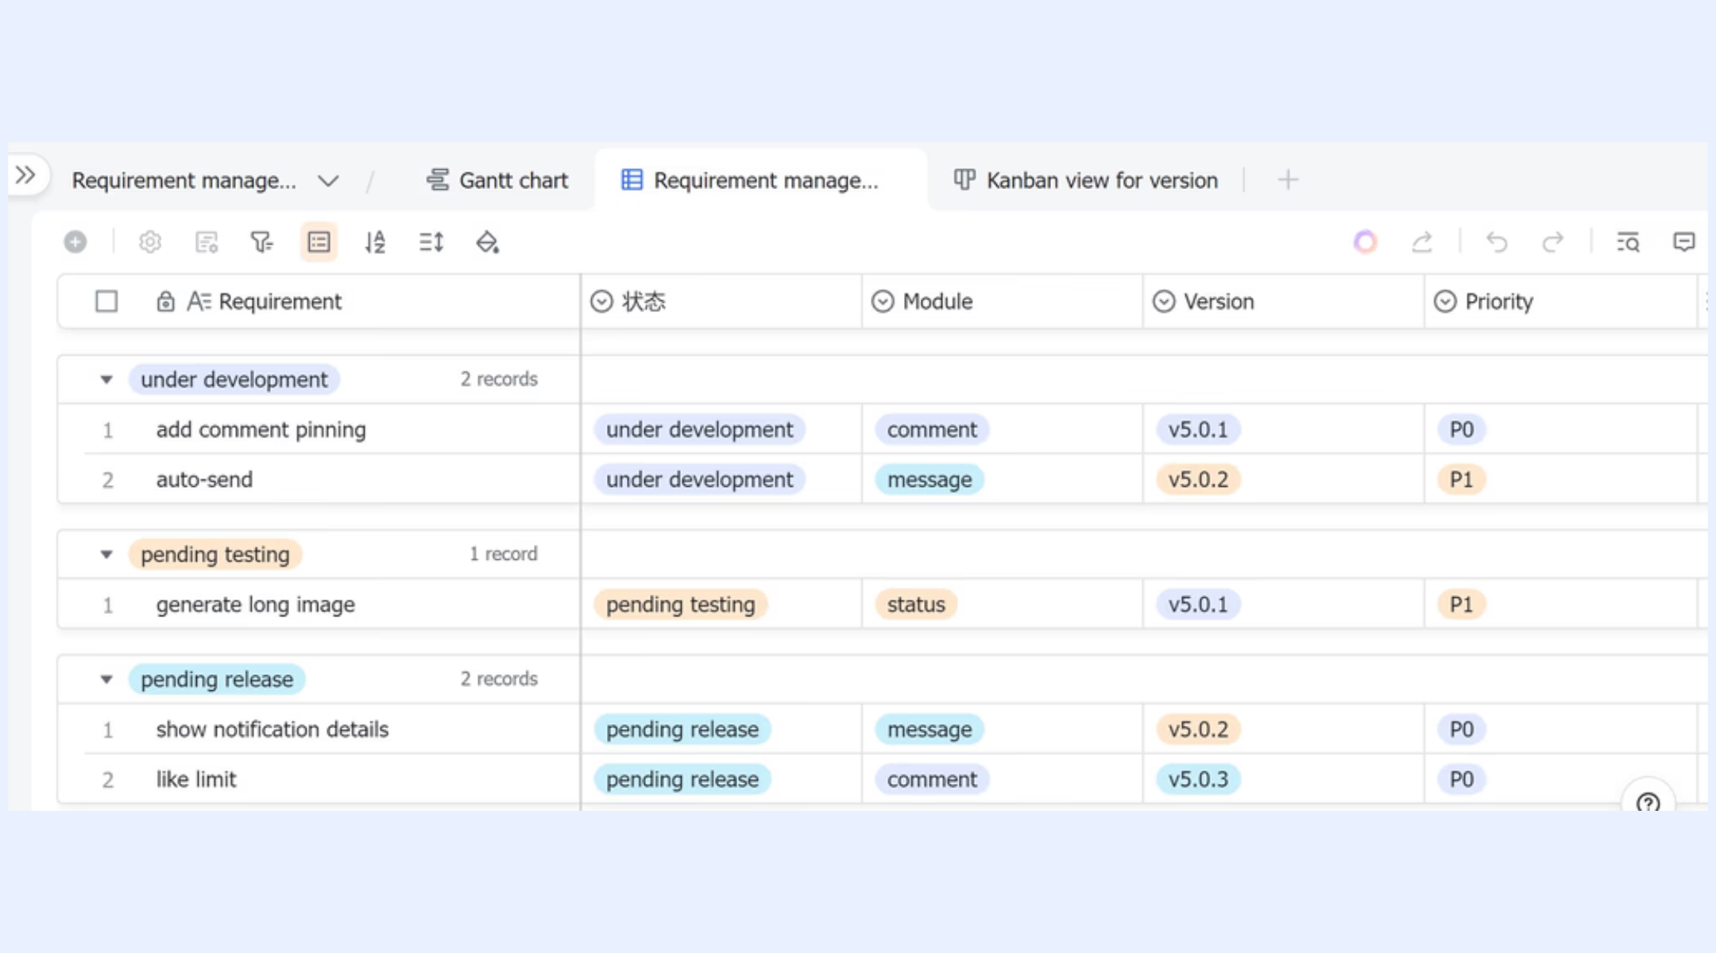Click v5.0.3 version in like limit row
This screenshot has width=1716, height=953.
point(1198,779)
